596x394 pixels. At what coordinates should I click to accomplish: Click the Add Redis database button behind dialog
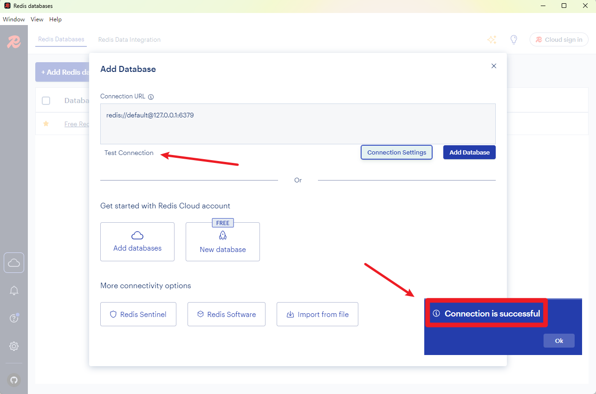click(63, 72)
